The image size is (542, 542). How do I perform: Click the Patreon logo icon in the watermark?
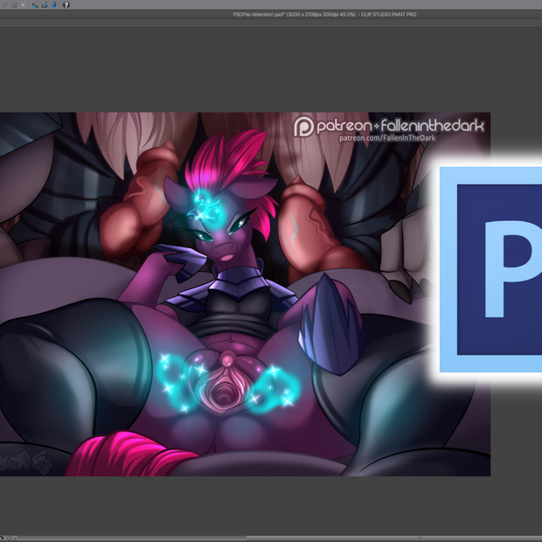point(304,127)
